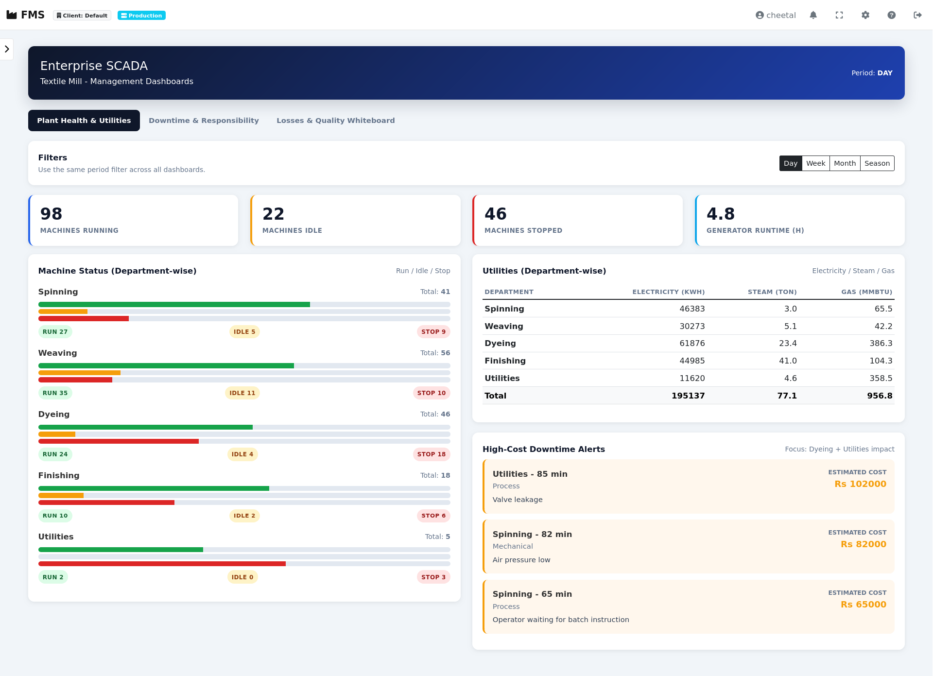This screenshot has height=676, width=933.
Task: Open the notifications bell
Action: click(x=813, y=15)
